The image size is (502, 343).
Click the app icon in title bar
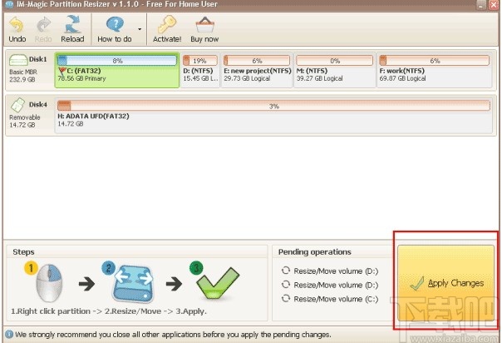(x=9, y=4)
